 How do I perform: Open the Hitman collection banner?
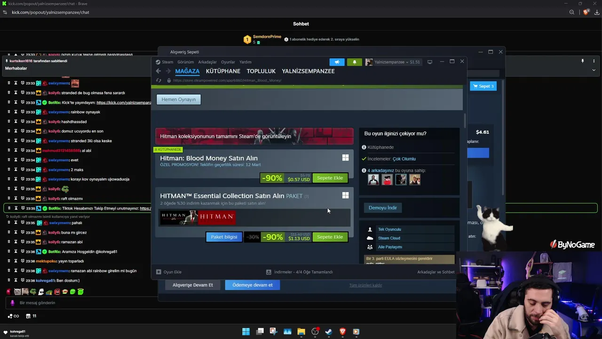[254, 136]
